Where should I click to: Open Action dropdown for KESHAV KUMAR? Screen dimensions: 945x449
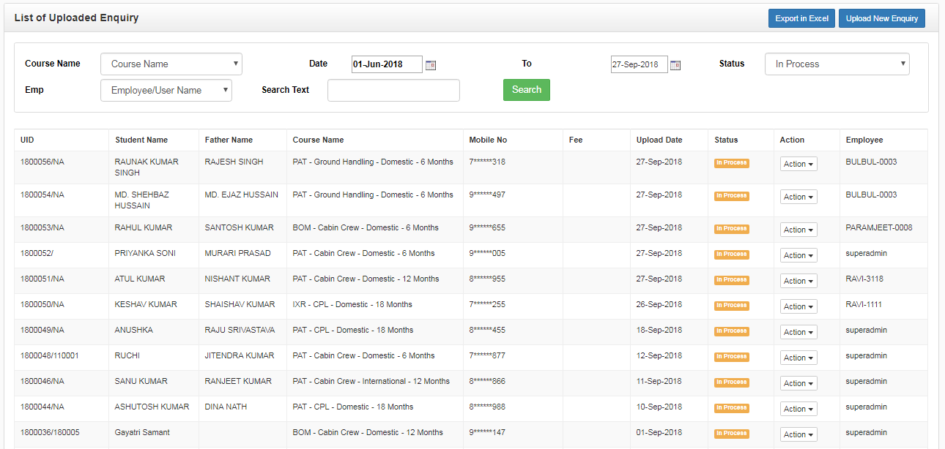(798, 306)
